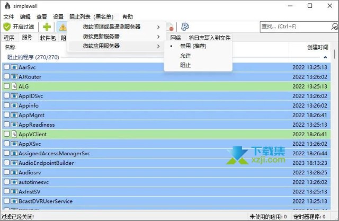Screen dimensions: 339x221
Task: Click the service icon next to AxInstSV
Action: tap(14, 192)
